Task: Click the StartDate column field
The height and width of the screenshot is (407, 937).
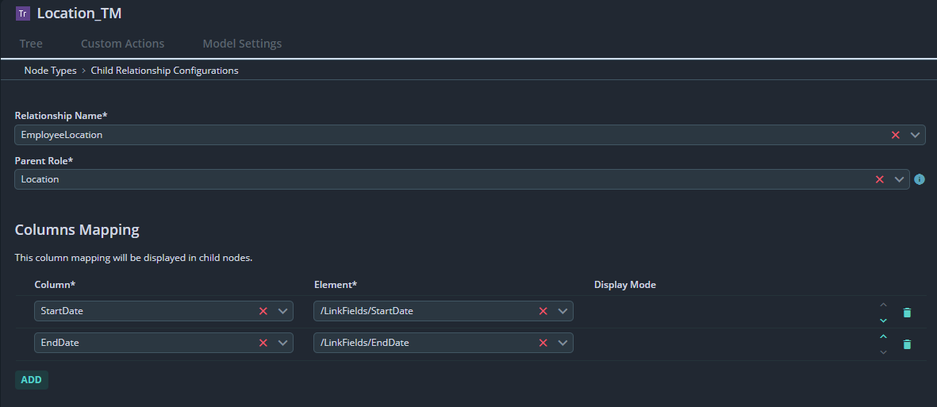Action: [163, 311]
